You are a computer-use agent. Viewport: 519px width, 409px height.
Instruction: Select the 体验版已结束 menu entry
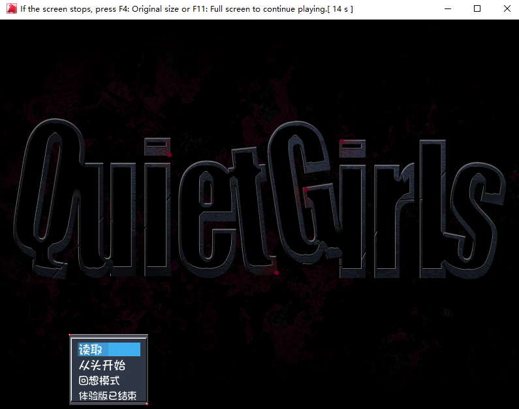click(107, 395)
